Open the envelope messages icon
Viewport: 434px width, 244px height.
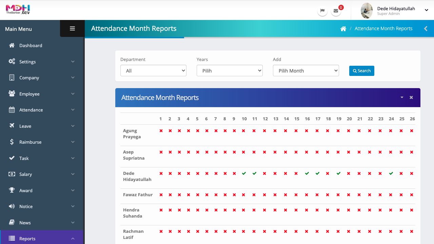click(336, 11)
